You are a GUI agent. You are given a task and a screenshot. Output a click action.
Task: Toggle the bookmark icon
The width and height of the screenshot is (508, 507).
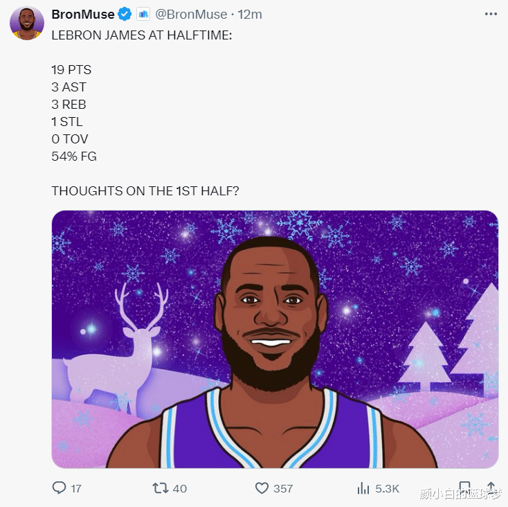coord(464,488)
